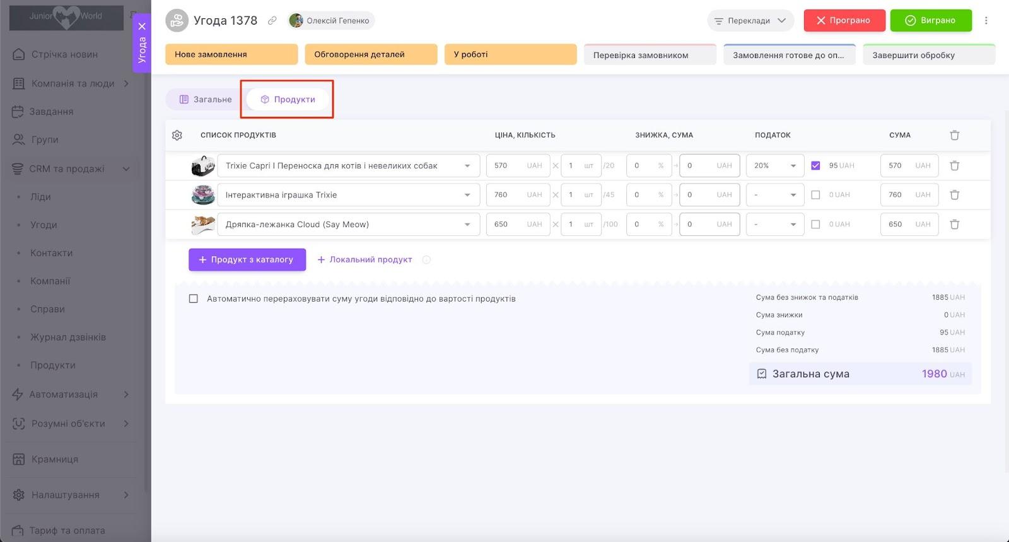Uncheck tax included for Trixie Capri row

pyautogui.click(x=815, y=166)
